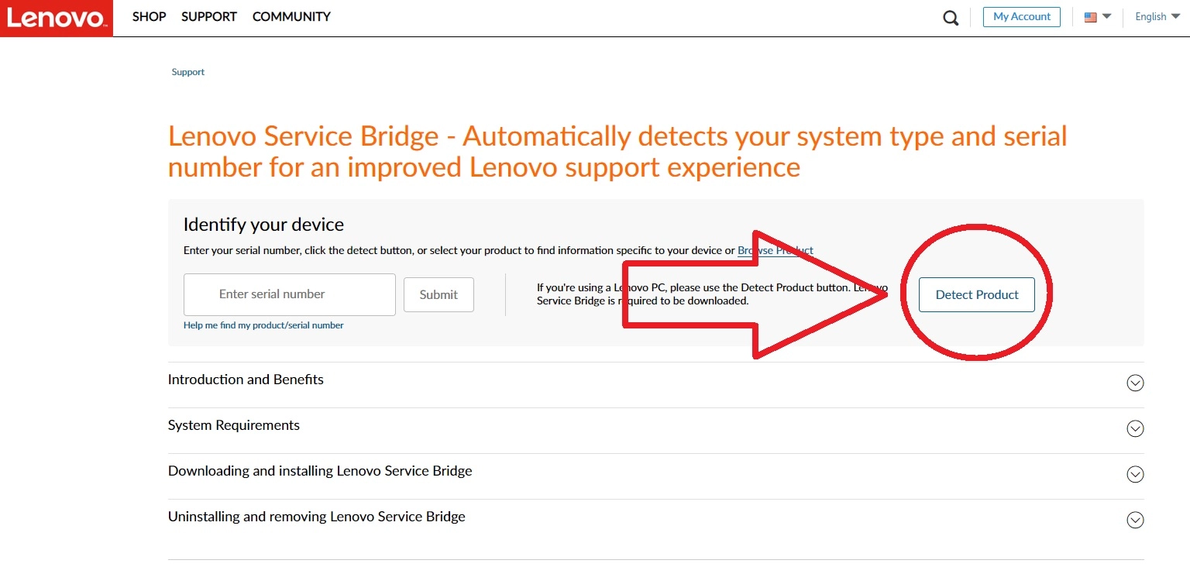This screenshot has height=567, width=1190.
Task: Expand the System Requirements section
Action: [x=655, y=429]
